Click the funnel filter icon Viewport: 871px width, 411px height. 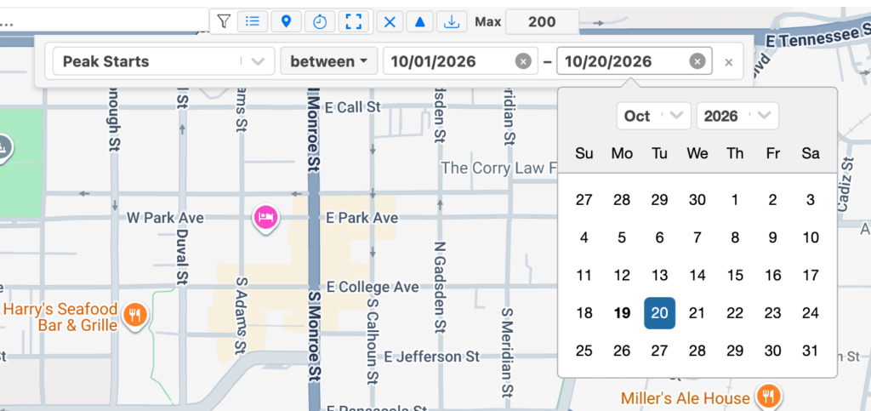[x=224, y=21]
